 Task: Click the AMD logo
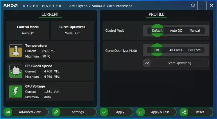click(10, 6)
